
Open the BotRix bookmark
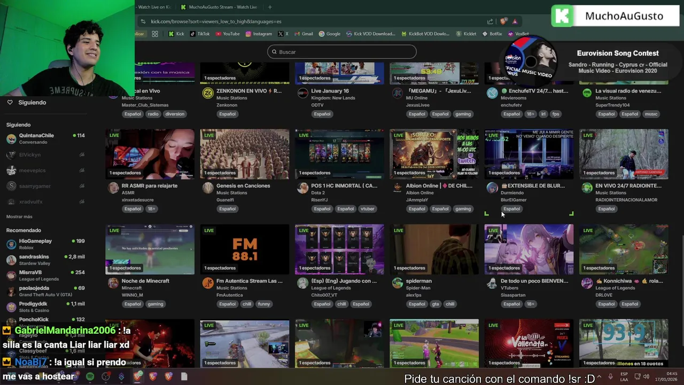click(492, 34)
